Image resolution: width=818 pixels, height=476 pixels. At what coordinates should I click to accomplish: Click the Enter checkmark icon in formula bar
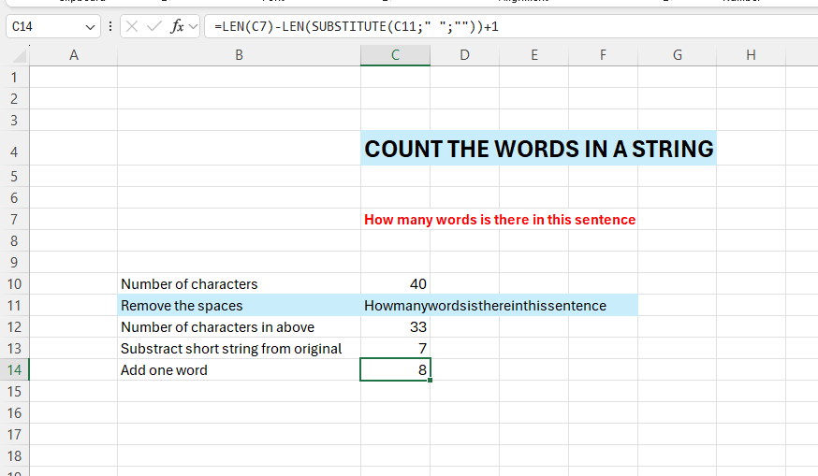pyautogui.click(x=153, y=26)
